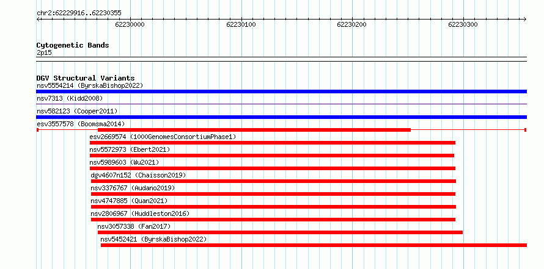Select the red nsv5572973 variant bar
Image resolution: width=544 pixels, height=269 pixels.
[x=272, y=156]
